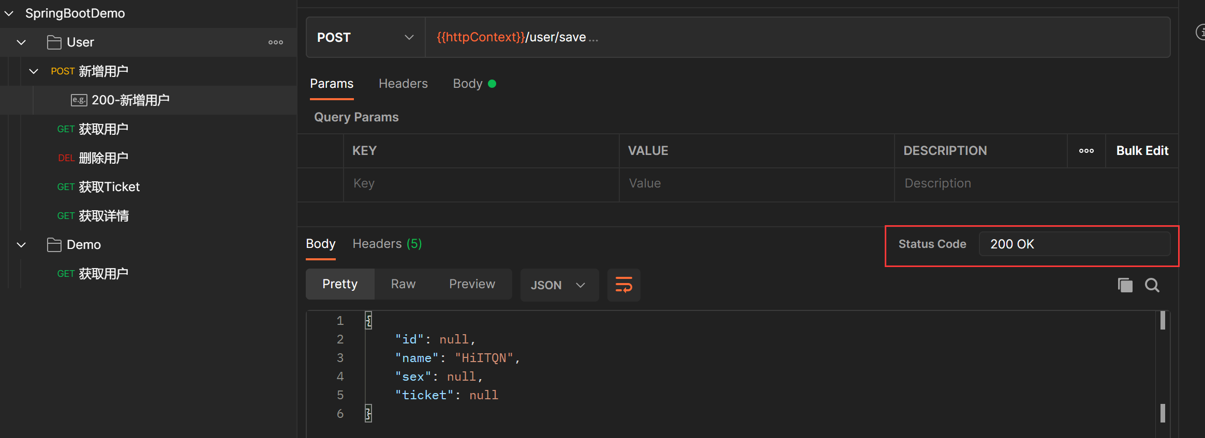Viewport: 1205px width, 438px height.
Task: Switch to the request Body tab
Action: 474,84
